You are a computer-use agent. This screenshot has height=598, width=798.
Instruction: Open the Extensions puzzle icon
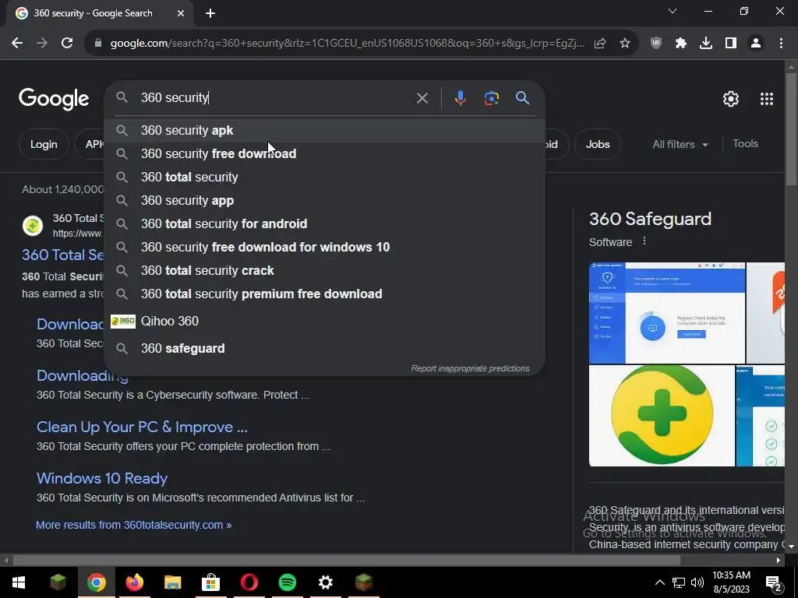[x=681, y=44]
